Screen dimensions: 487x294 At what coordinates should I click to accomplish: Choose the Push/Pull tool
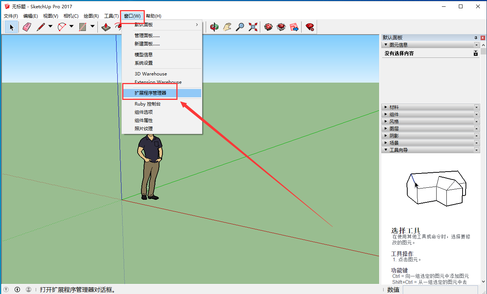pyautogui.click(x=106, y=27)
